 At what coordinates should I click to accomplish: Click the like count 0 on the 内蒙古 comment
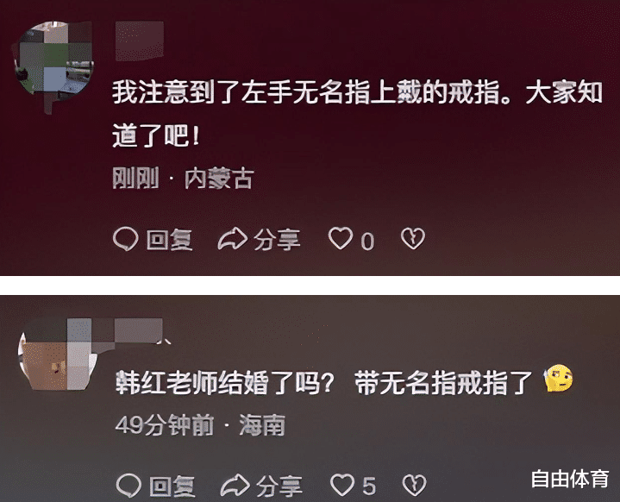tap(367, 242)
